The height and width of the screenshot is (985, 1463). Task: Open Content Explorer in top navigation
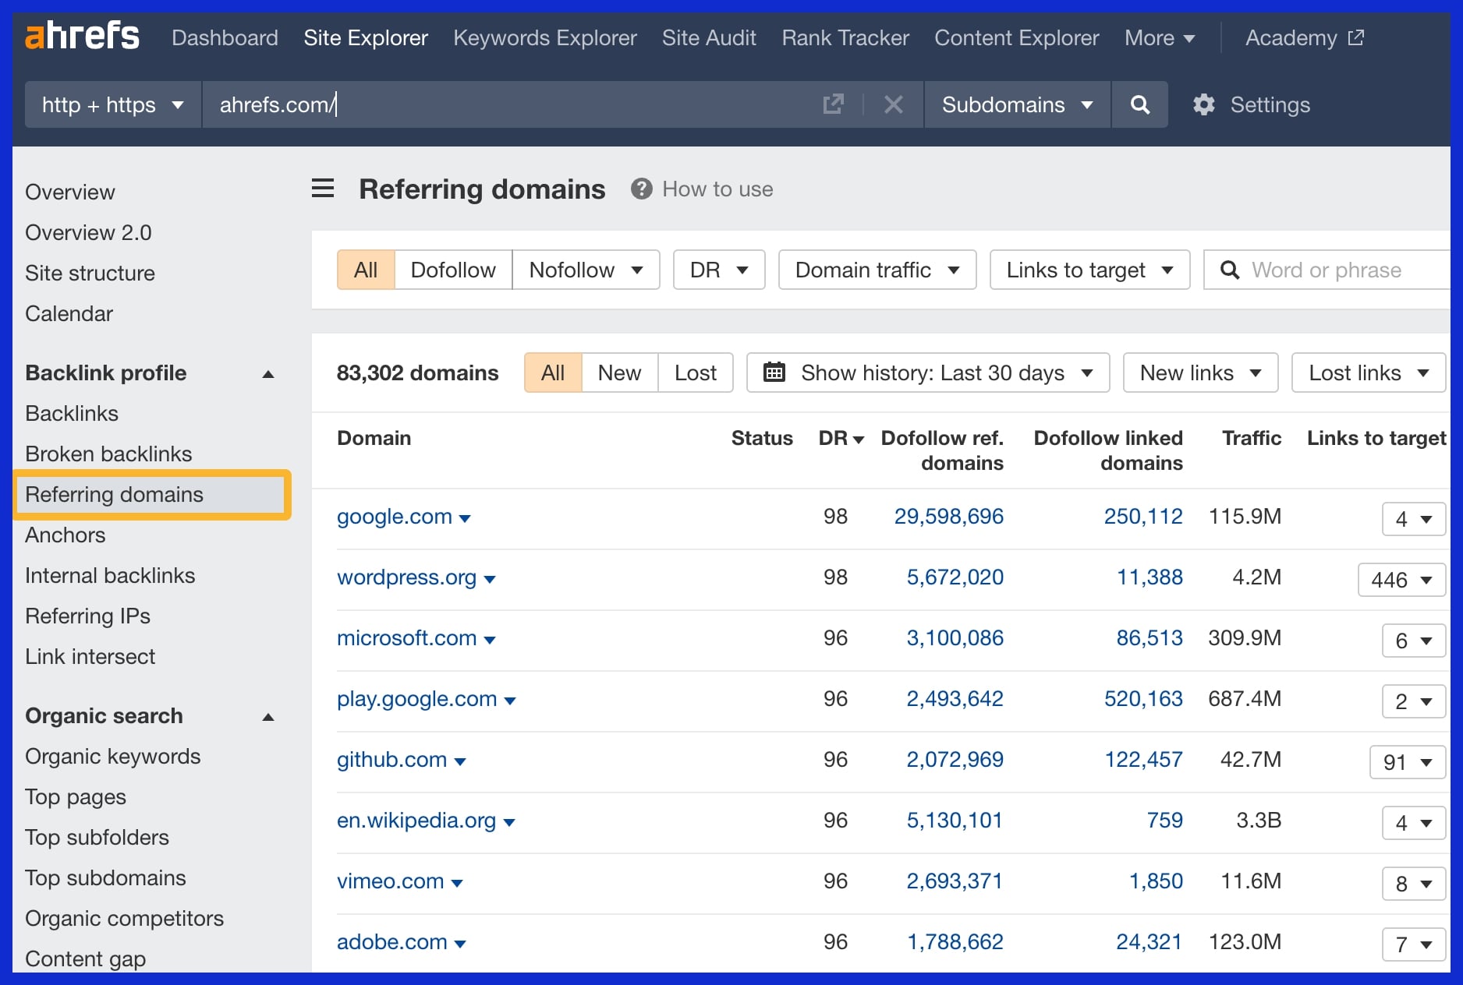(x=1016, y=37)
